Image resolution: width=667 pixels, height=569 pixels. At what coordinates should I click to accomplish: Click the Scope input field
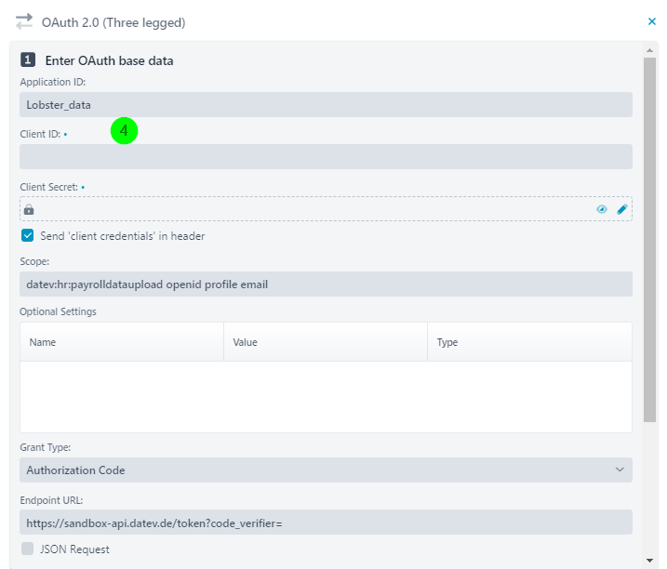[x=326, y=284]
